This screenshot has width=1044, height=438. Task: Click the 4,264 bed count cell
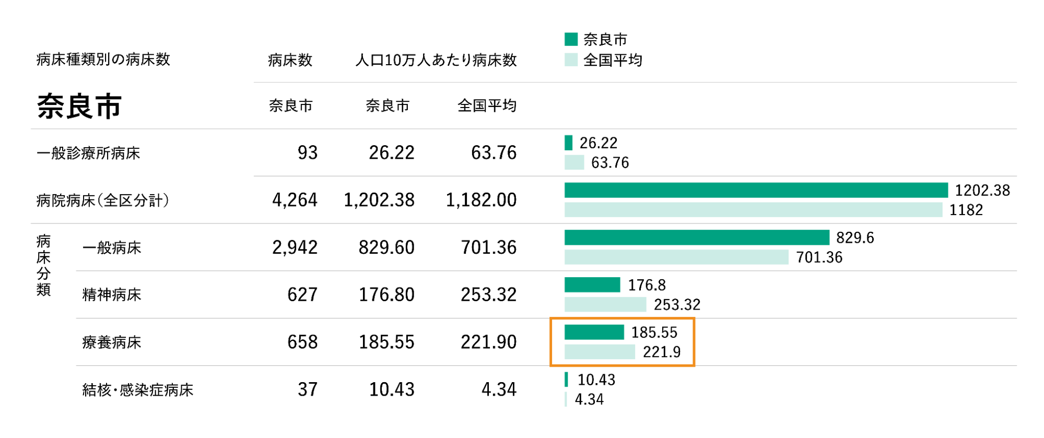click(x=295, y=200)
